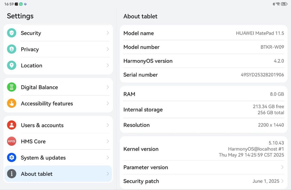Tap the Privacy shield icon
This screenshot has width=291, height=190.
[x=12, y=49]
